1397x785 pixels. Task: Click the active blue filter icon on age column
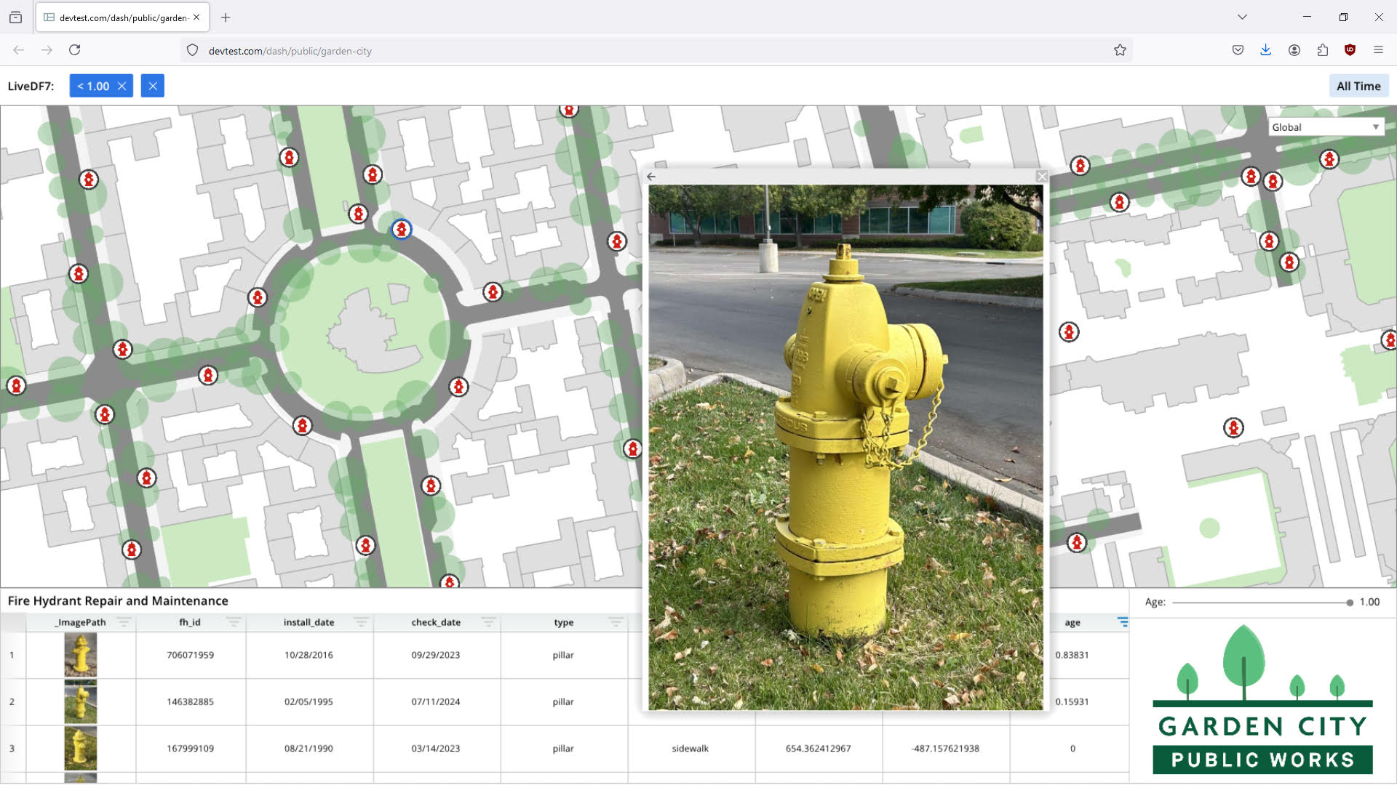[x=1123, y=622]
